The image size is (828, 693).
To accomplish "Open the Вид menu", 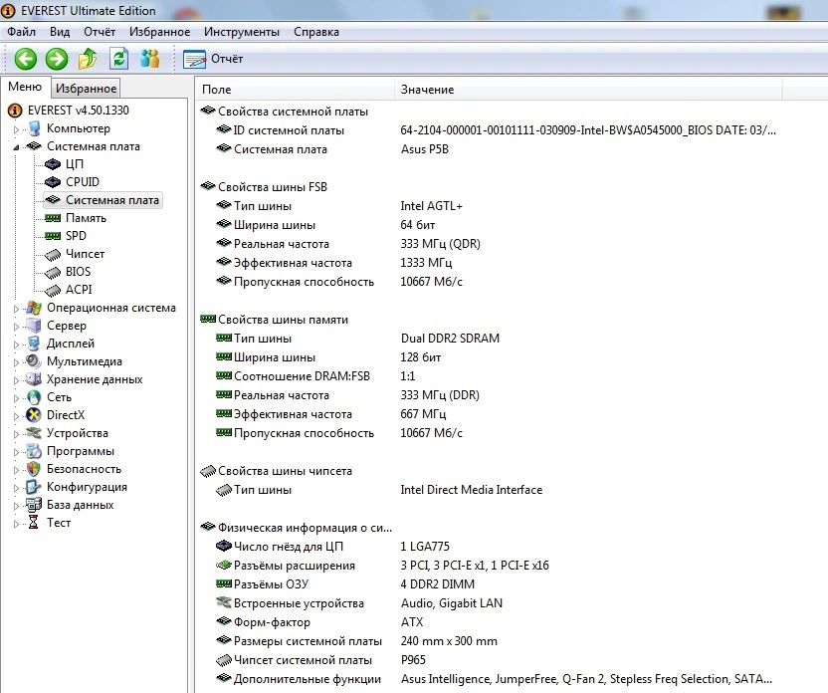I will 60,32.
